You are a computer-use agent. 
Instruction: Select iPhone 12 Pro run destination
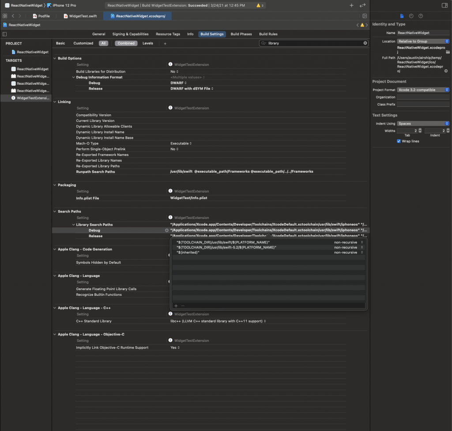(64, 5)
